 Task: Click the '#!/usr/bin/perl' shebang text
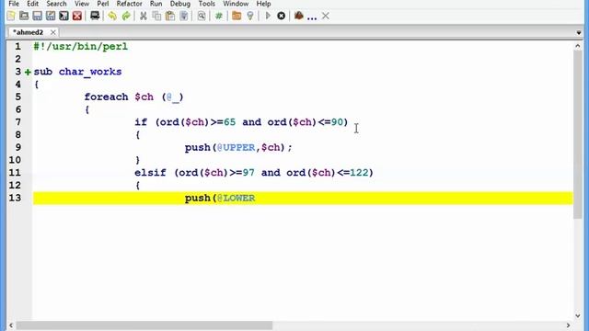coord(81,47)
